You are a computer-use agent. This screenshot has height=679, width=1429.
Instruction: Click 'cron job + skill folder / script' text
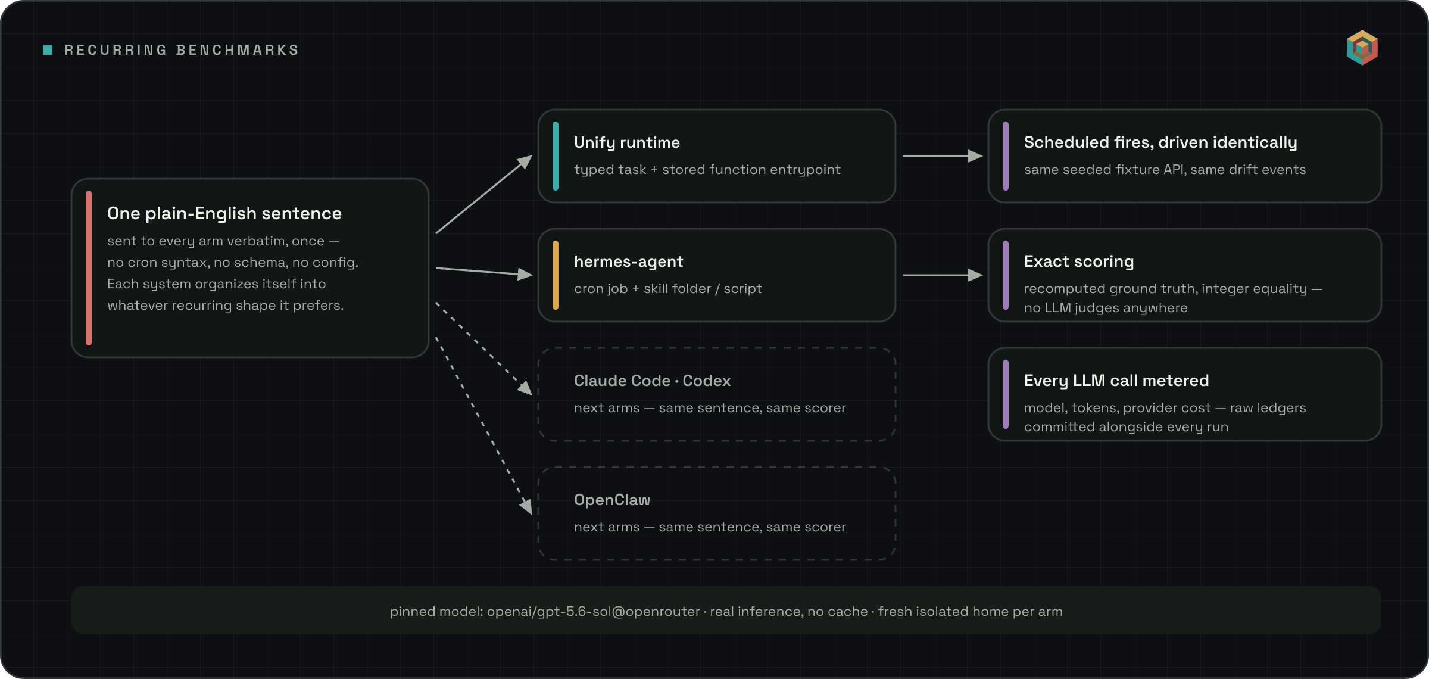pos(668,289)
